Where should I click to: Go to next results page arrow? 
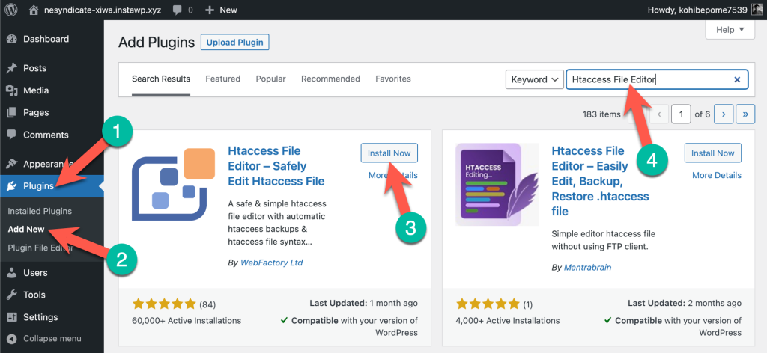[x=723, y=114]
